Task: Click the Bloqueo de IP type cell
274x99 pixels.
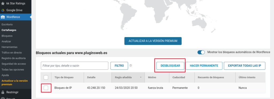Action: pyautogui.click(x=63, y=88)
